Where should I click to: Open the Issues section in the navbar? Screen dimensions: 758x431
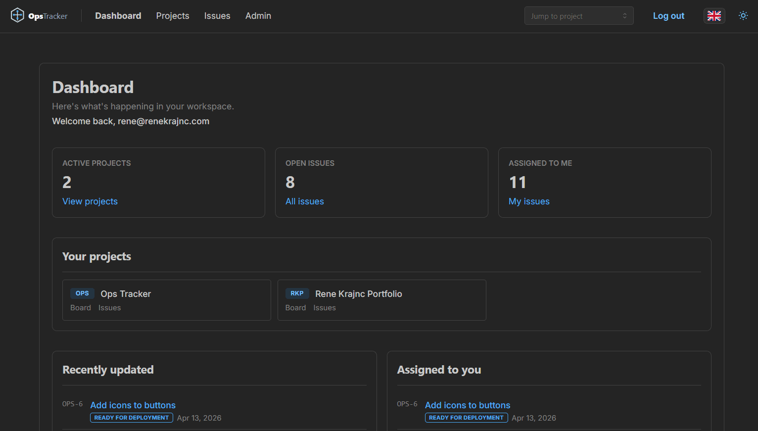[x=217, y=16]
